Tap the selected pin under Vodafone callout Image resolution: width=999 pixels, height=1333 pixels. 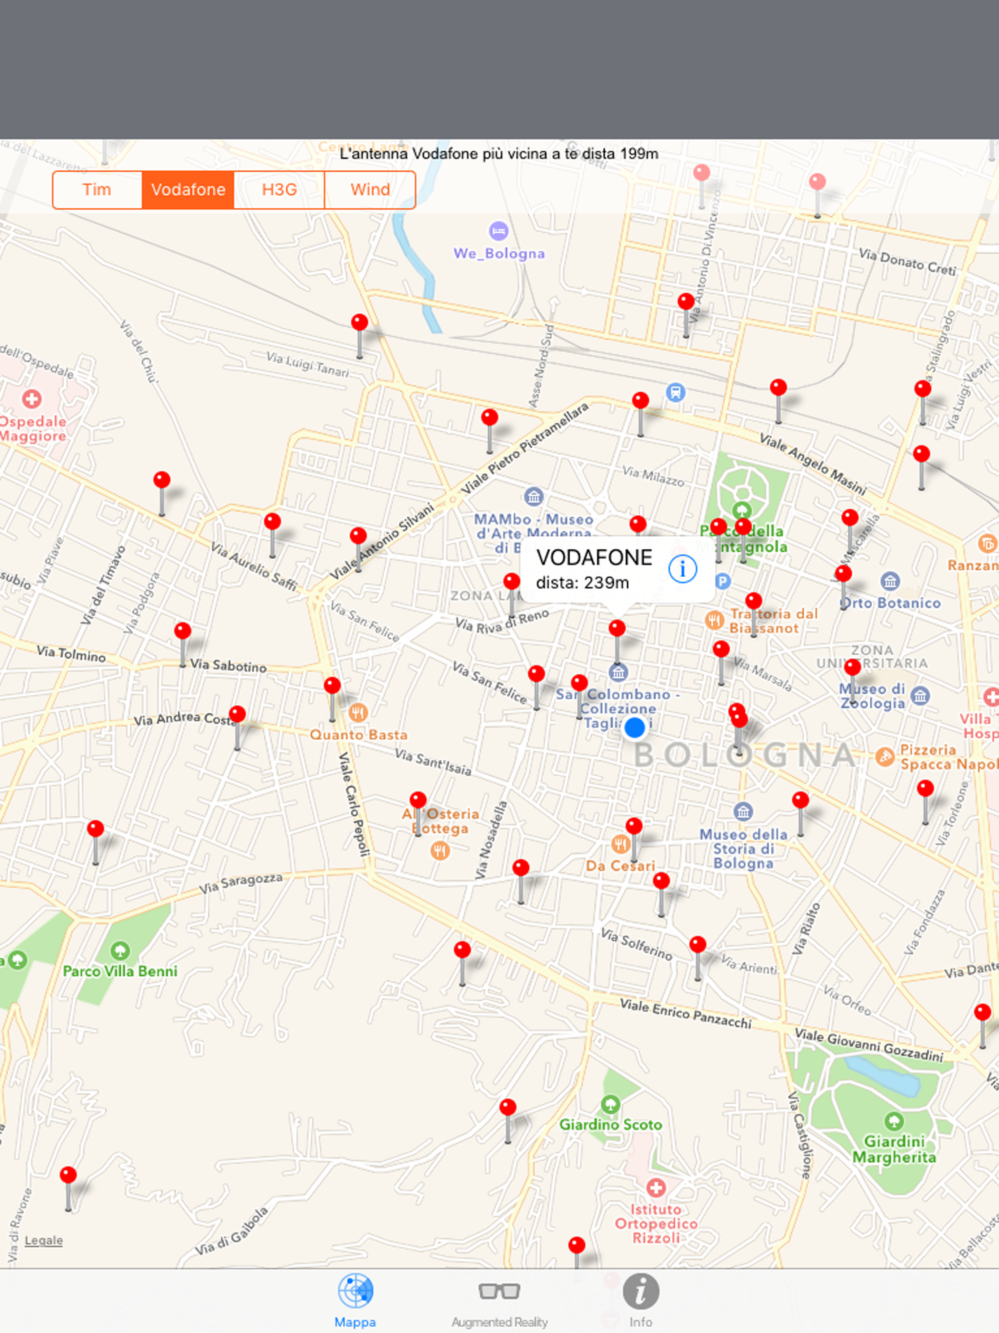[617, 641]
